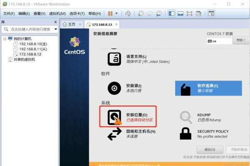Open the 选项卡(T) menu

coord(77,14)
